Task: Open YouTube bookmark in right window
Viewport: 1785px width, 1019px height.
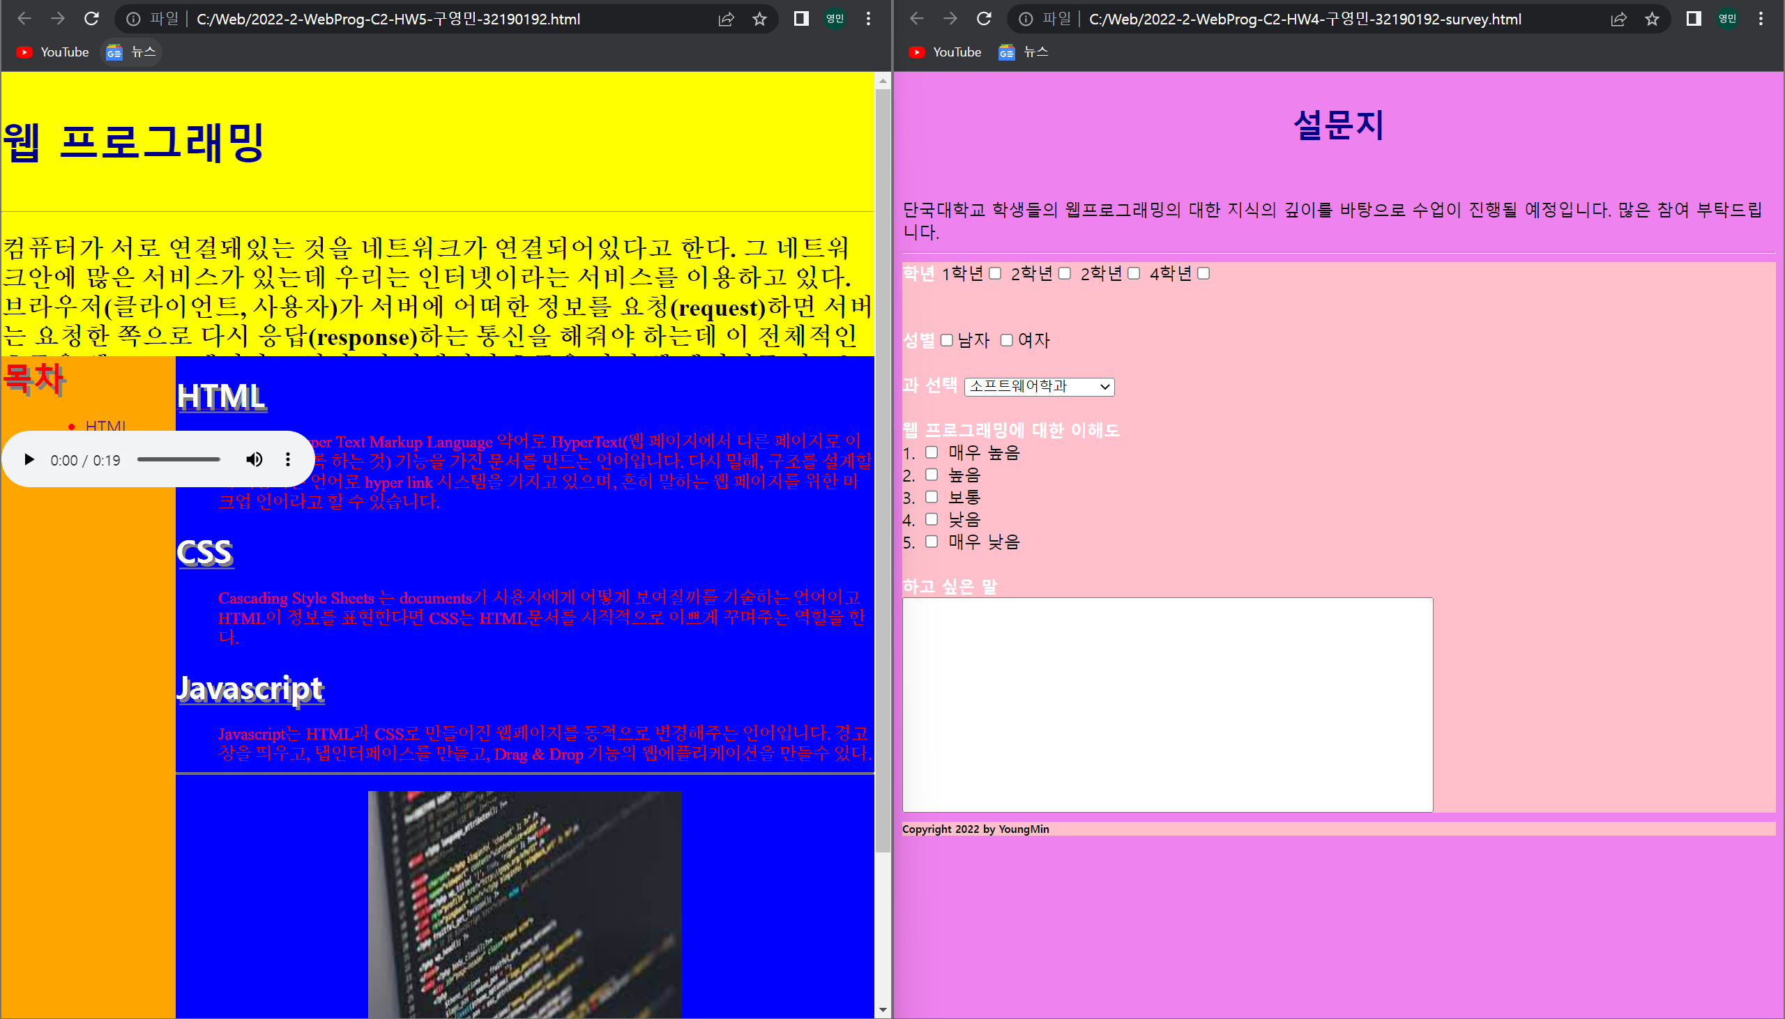Action: tap(945, 52)
